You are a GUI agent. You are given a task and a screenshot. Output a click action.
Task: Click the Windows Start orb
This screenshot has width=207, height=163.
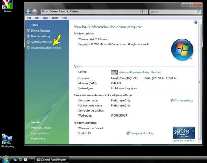click(x=5, y=159)
